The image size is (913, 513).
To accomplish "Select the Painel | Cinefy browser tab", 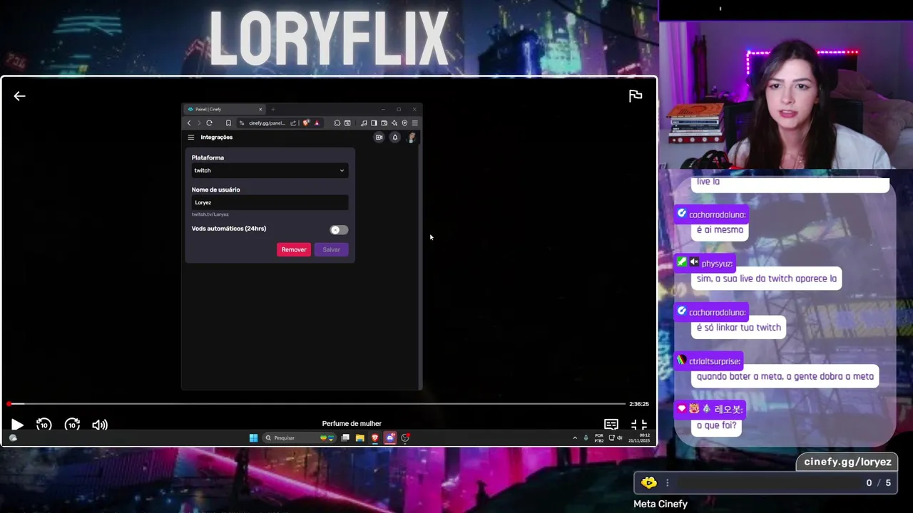I will tap(224, 109).
